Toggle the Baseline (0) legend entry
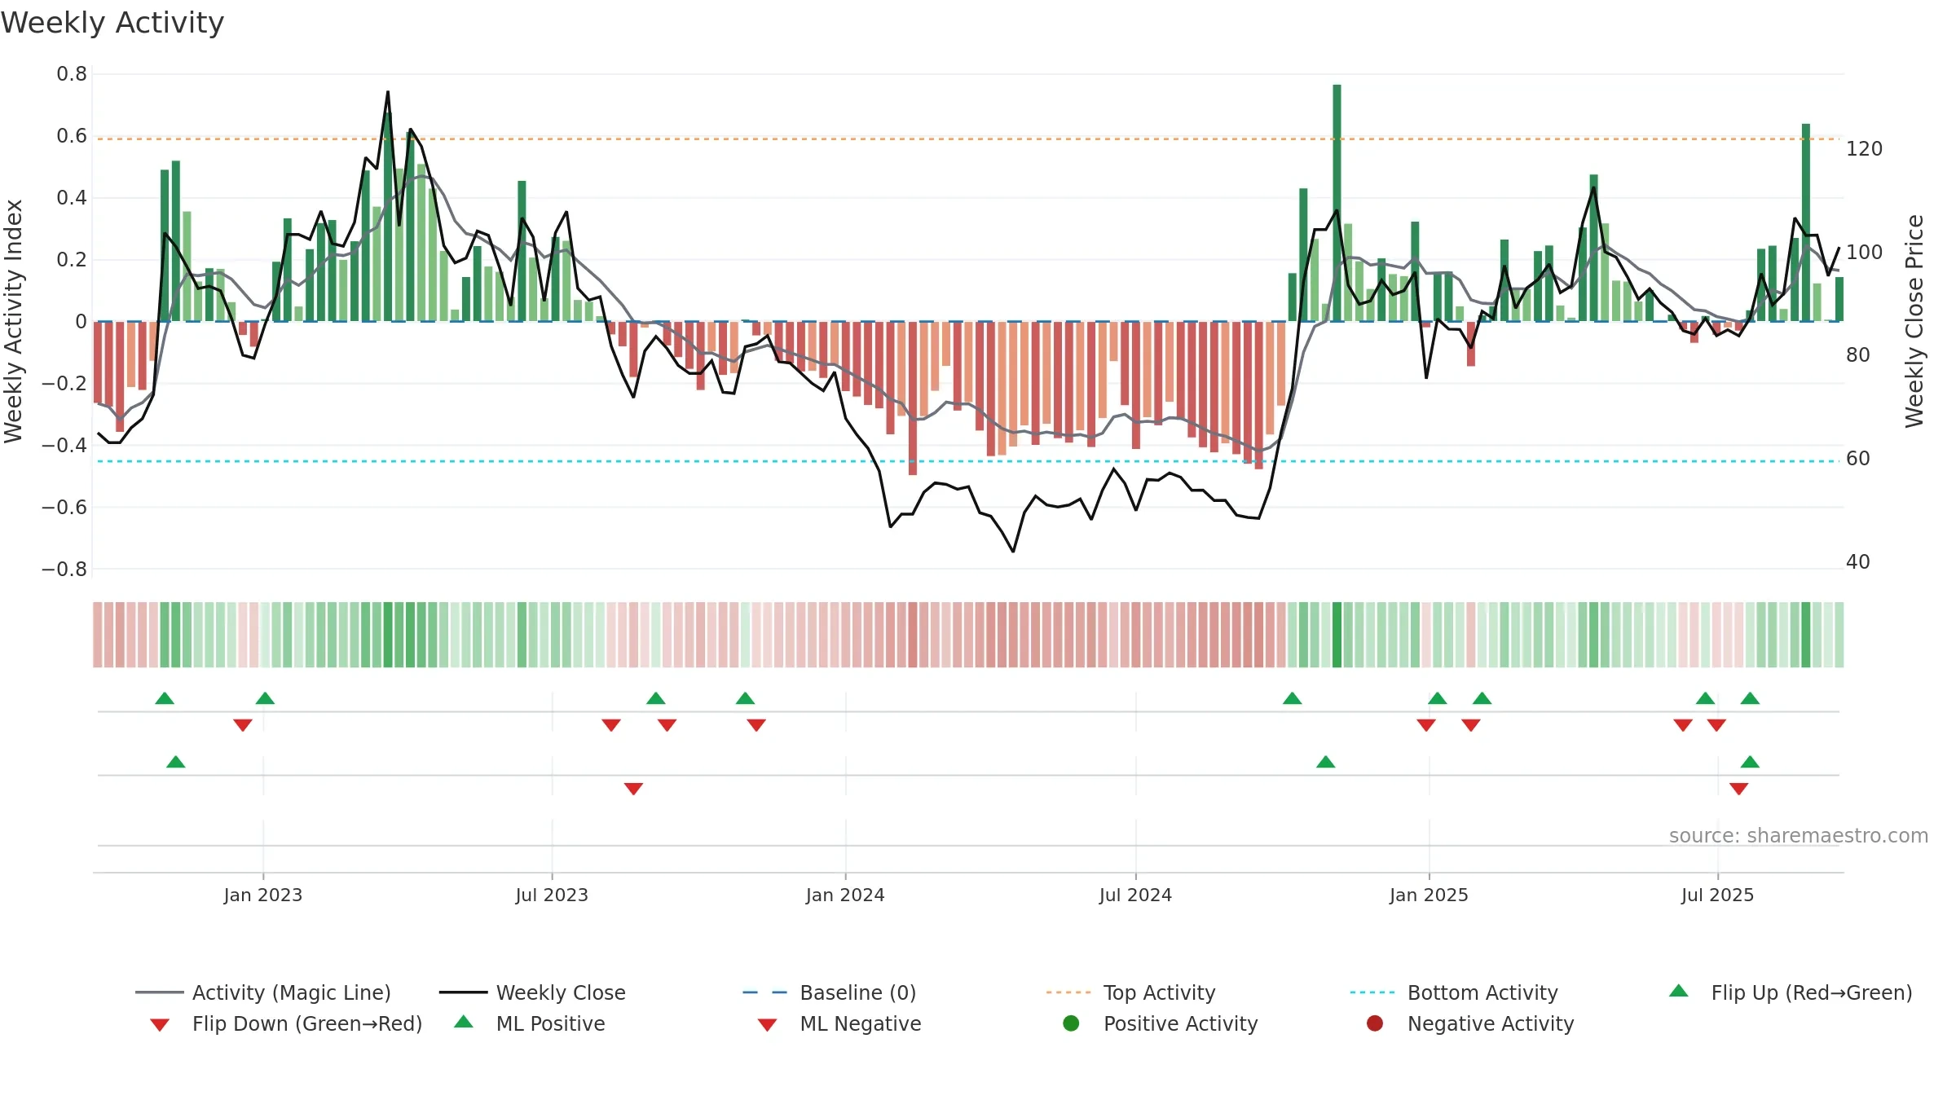The width and height of the screenshot is (1956, 1100). tap(830, 992)
